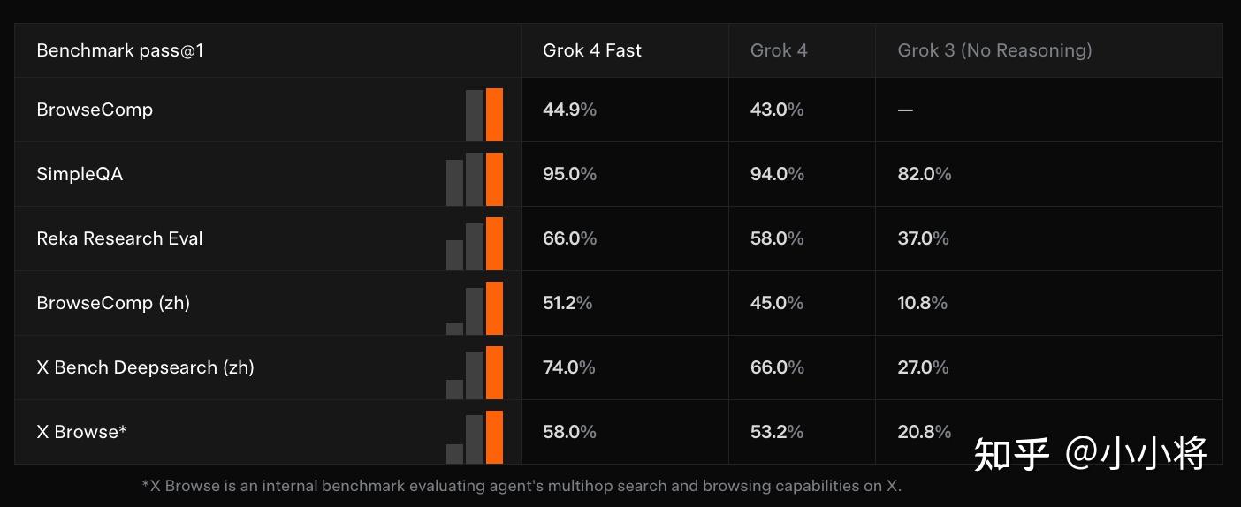1241x507 pixels.
Task: Click the Benchmark pass@1 header label
Action: [x=120, y=50]
